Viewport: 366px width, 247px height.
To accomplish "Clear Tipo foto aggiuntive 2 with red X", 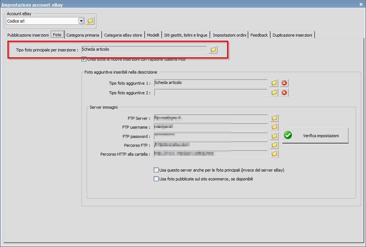I will point(284,93).
